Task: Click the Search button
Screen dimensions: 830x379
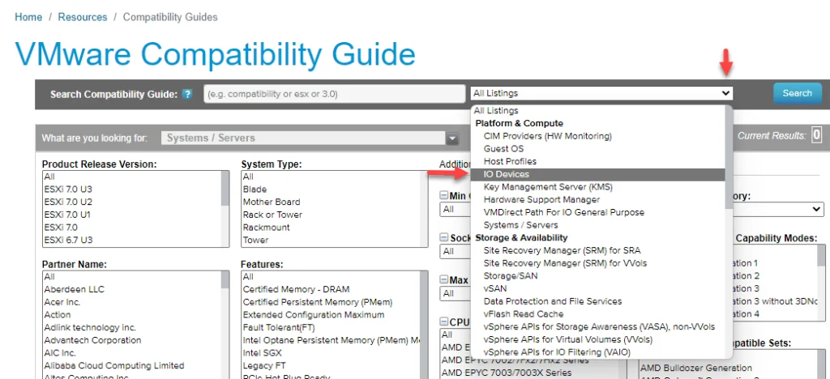Action: pyautogui.click(x=798, y=93)
